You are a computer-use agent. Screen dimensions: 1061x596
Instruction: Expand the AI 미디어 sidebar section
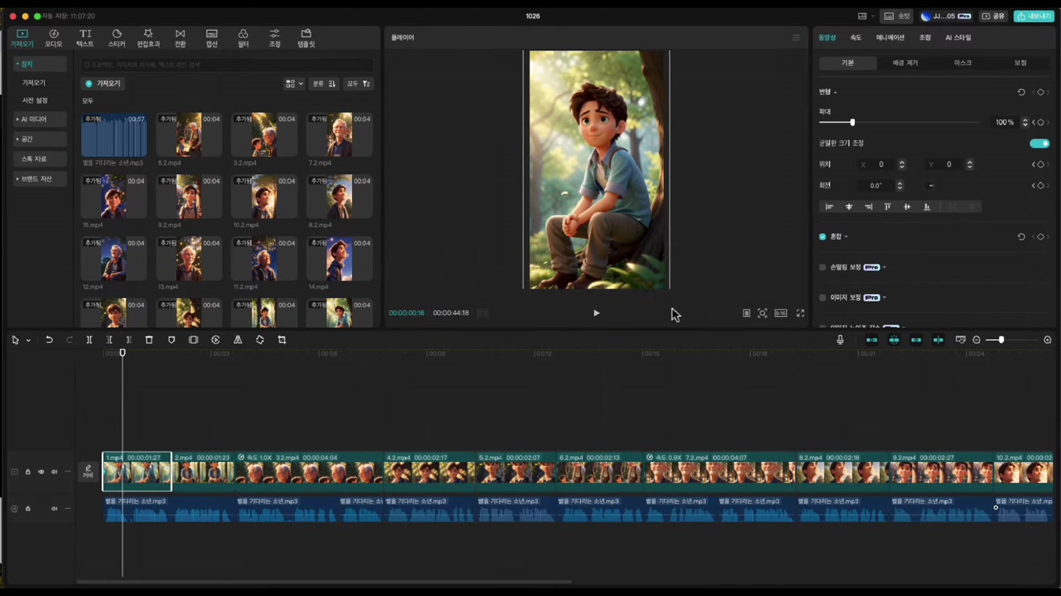pos(39,119)
